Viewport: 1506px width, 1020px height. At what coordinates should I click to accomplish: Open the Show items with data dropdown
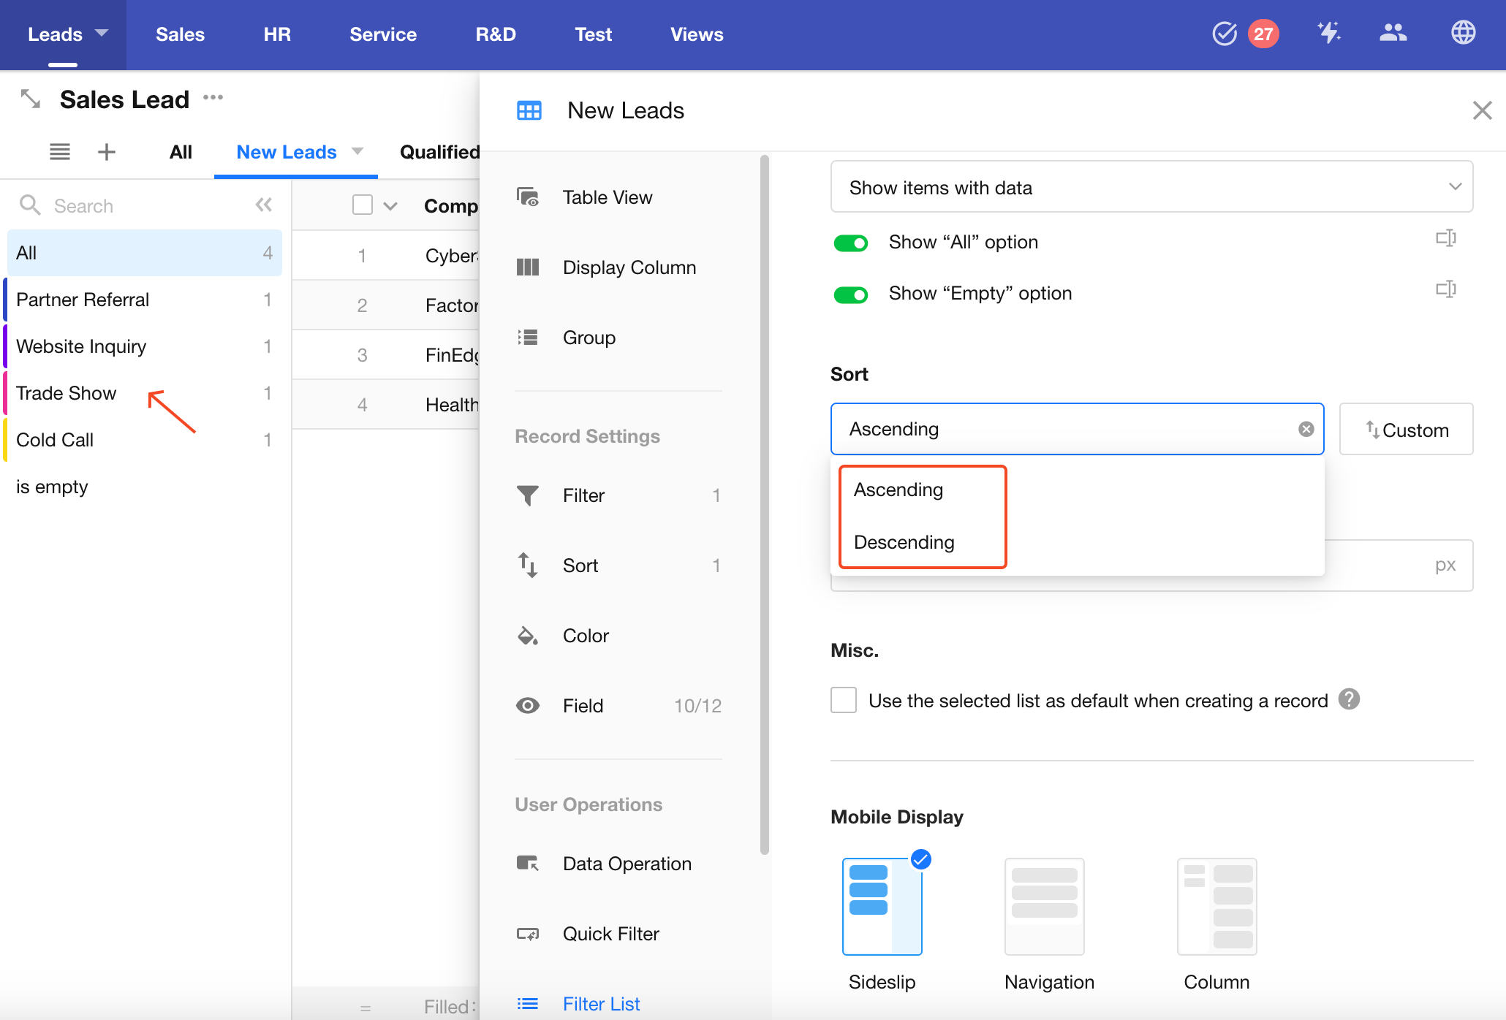tap(1151, 187)
